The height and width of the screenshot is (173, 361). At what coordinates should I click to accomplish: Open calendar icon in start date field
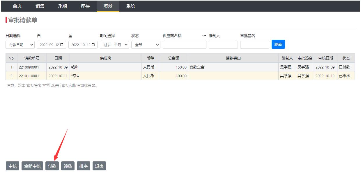(x=62, y=45)
